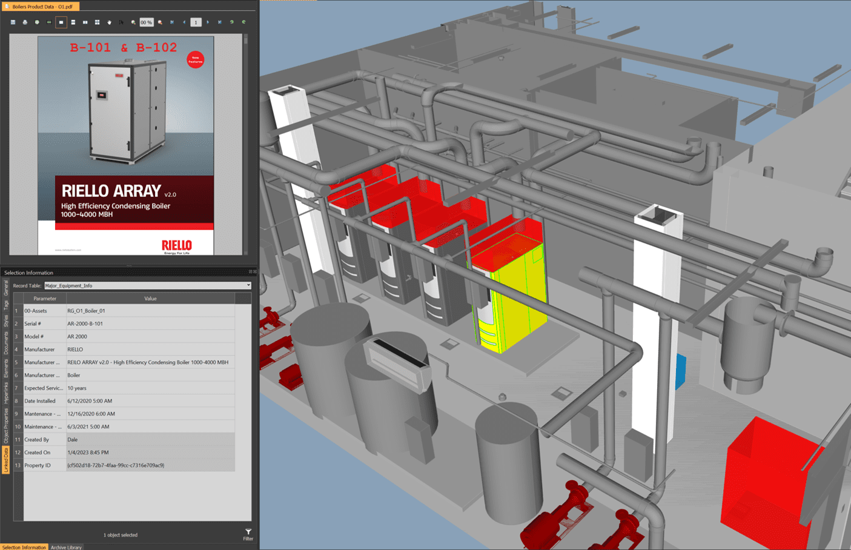Go to the next PDF page
The image size is (851, 550).
tap(208, 22)
